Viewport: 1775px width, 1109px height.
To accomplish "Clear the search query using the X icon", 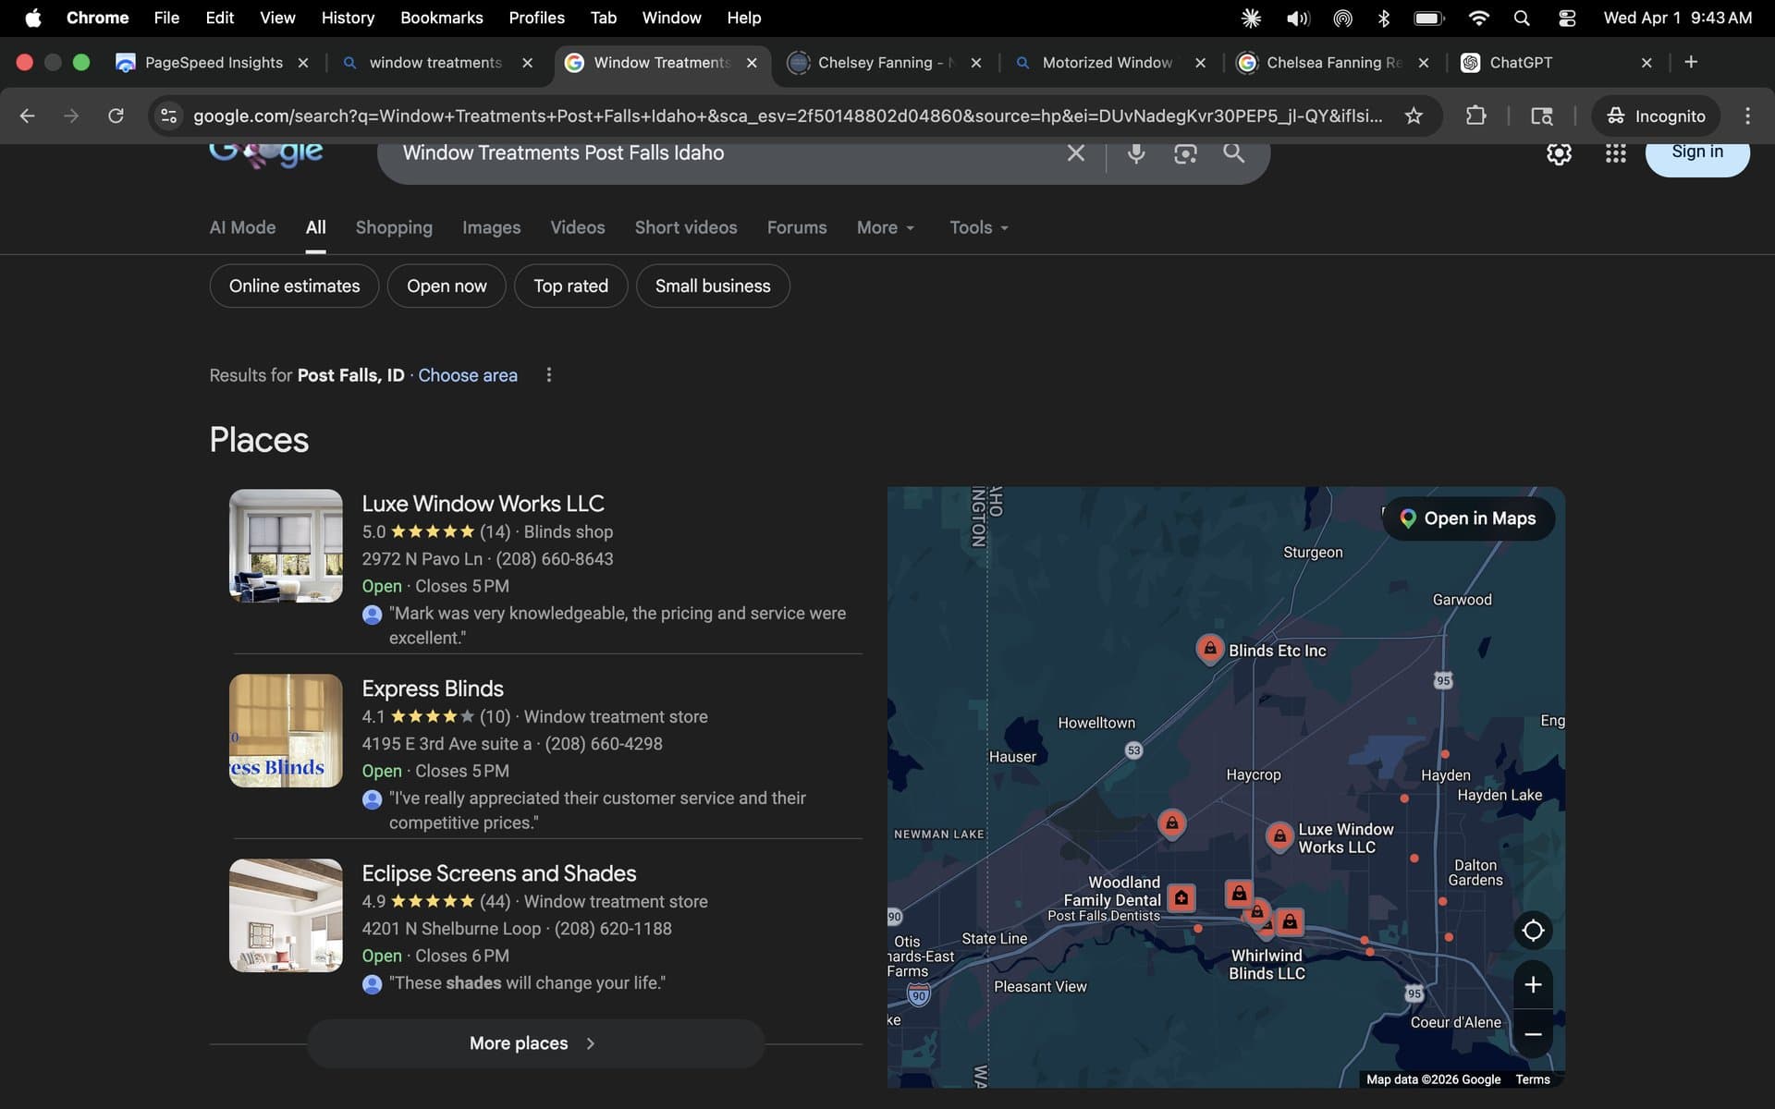I will point(1075,153).
